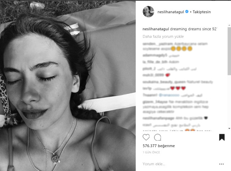Click the three red hearts comment
The image size is (231, 171).
coord(164,88)
